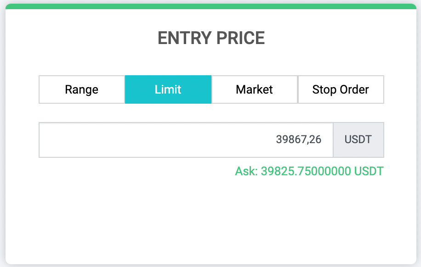421x267 pixels.
Task: Set entry price mode to Range
Action: (82, 89)
